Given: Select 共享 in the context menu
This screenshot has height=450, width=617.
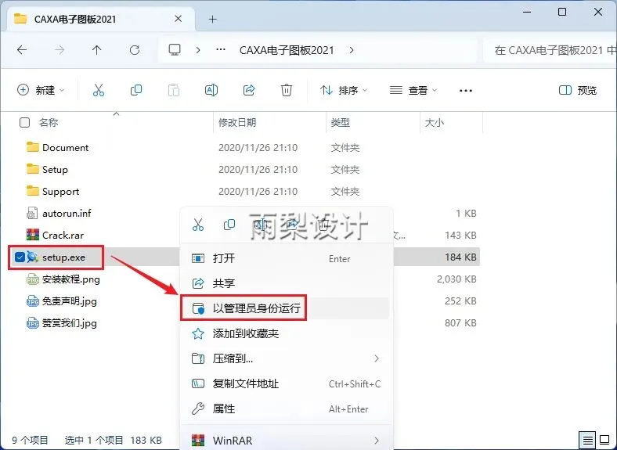Looking at the screenshot, I should [x=287, y=283].
